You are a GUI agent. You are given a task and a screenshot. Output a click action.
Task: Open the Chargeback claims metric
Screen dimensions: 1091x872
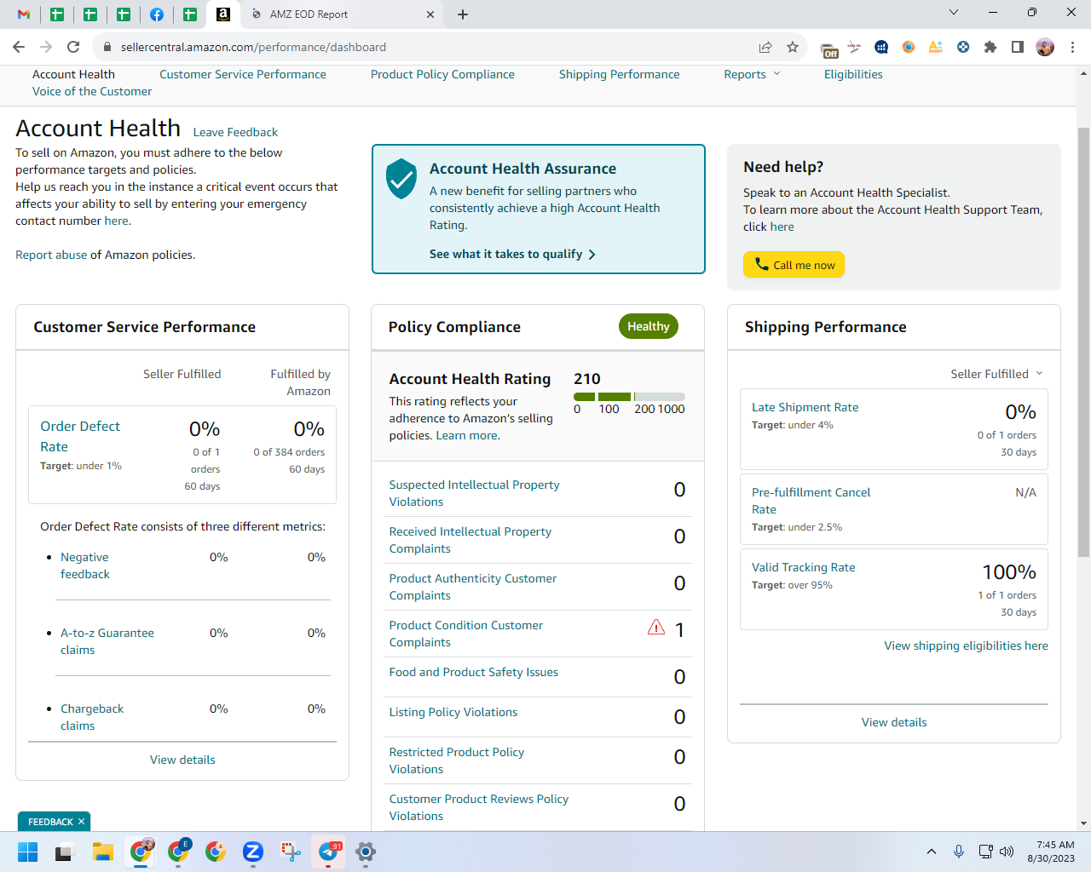click(x=92, y=717)
